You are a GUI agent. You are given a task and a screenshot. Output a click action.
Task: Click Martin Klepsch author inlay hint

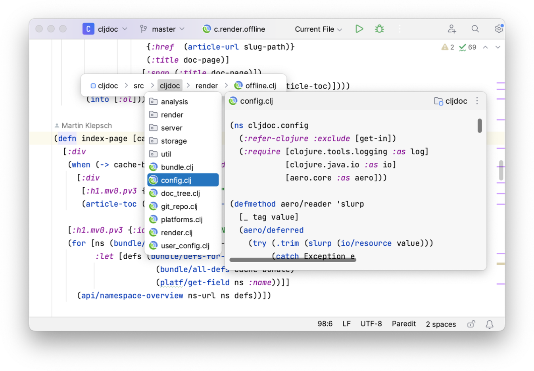(83, 125)
